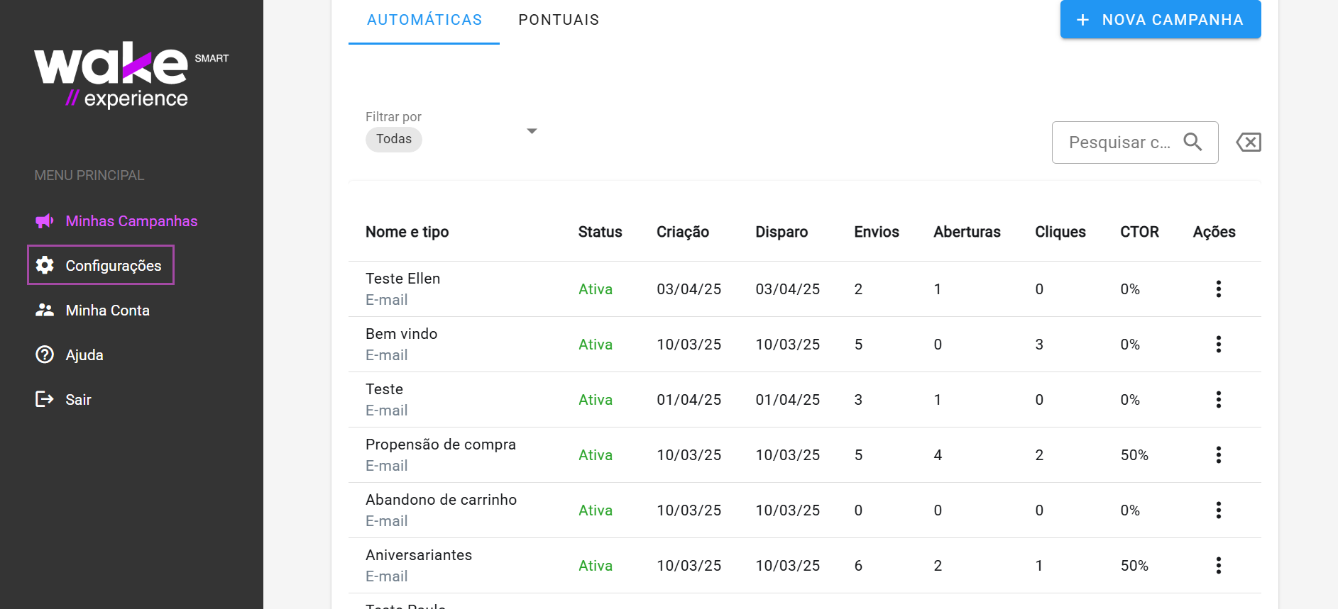Switch to the Automáticas tab

click(424, 20)
